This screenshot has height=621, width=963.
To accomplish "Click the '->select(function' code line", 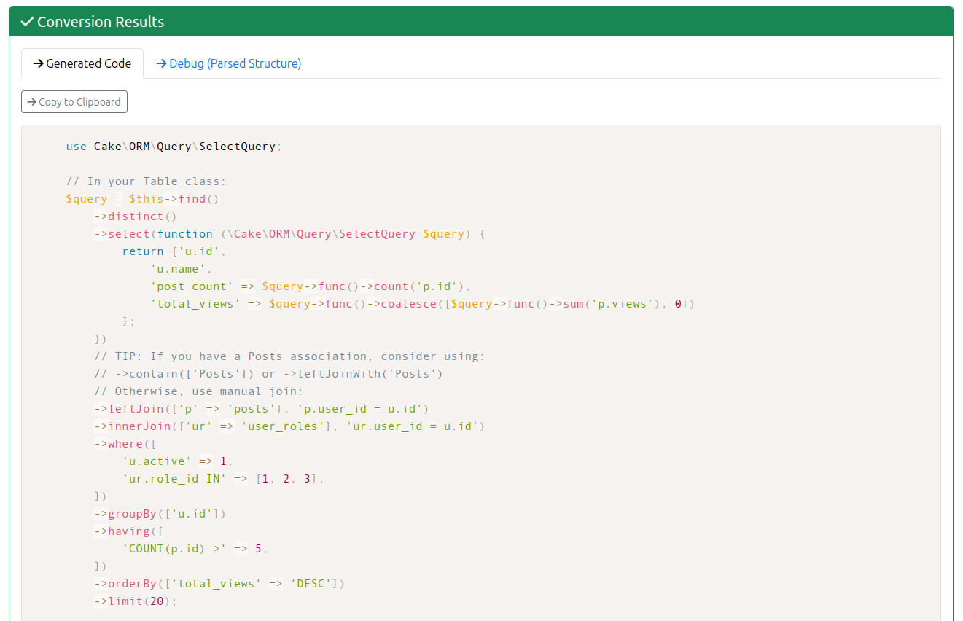I will click(x=289, y=234).
